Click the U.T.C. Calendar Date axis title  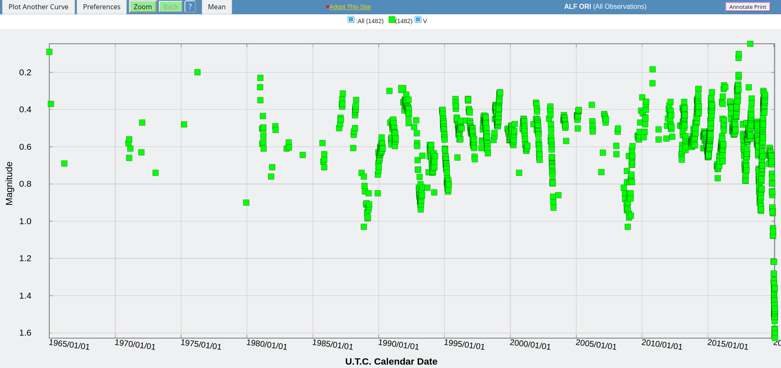click(x=391, y=361)
